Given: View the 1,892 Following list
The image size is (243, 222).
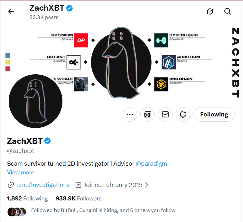Looking at the screenshot, I should coord(27,199).
